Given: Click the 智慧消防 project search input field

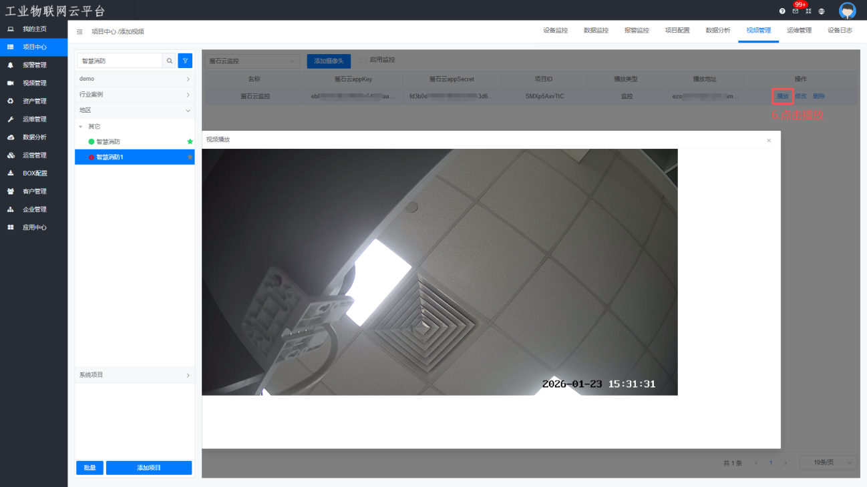Looking at the screenshot, I should pos(120,61).
